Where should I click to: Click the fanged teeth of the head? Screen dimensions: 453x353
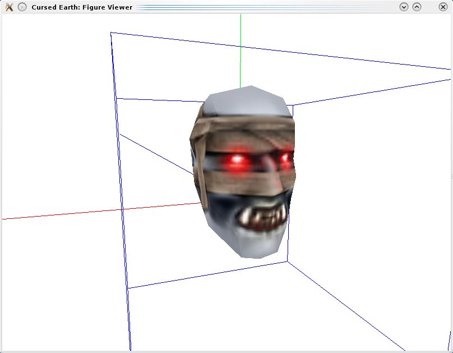pos(262,217)
